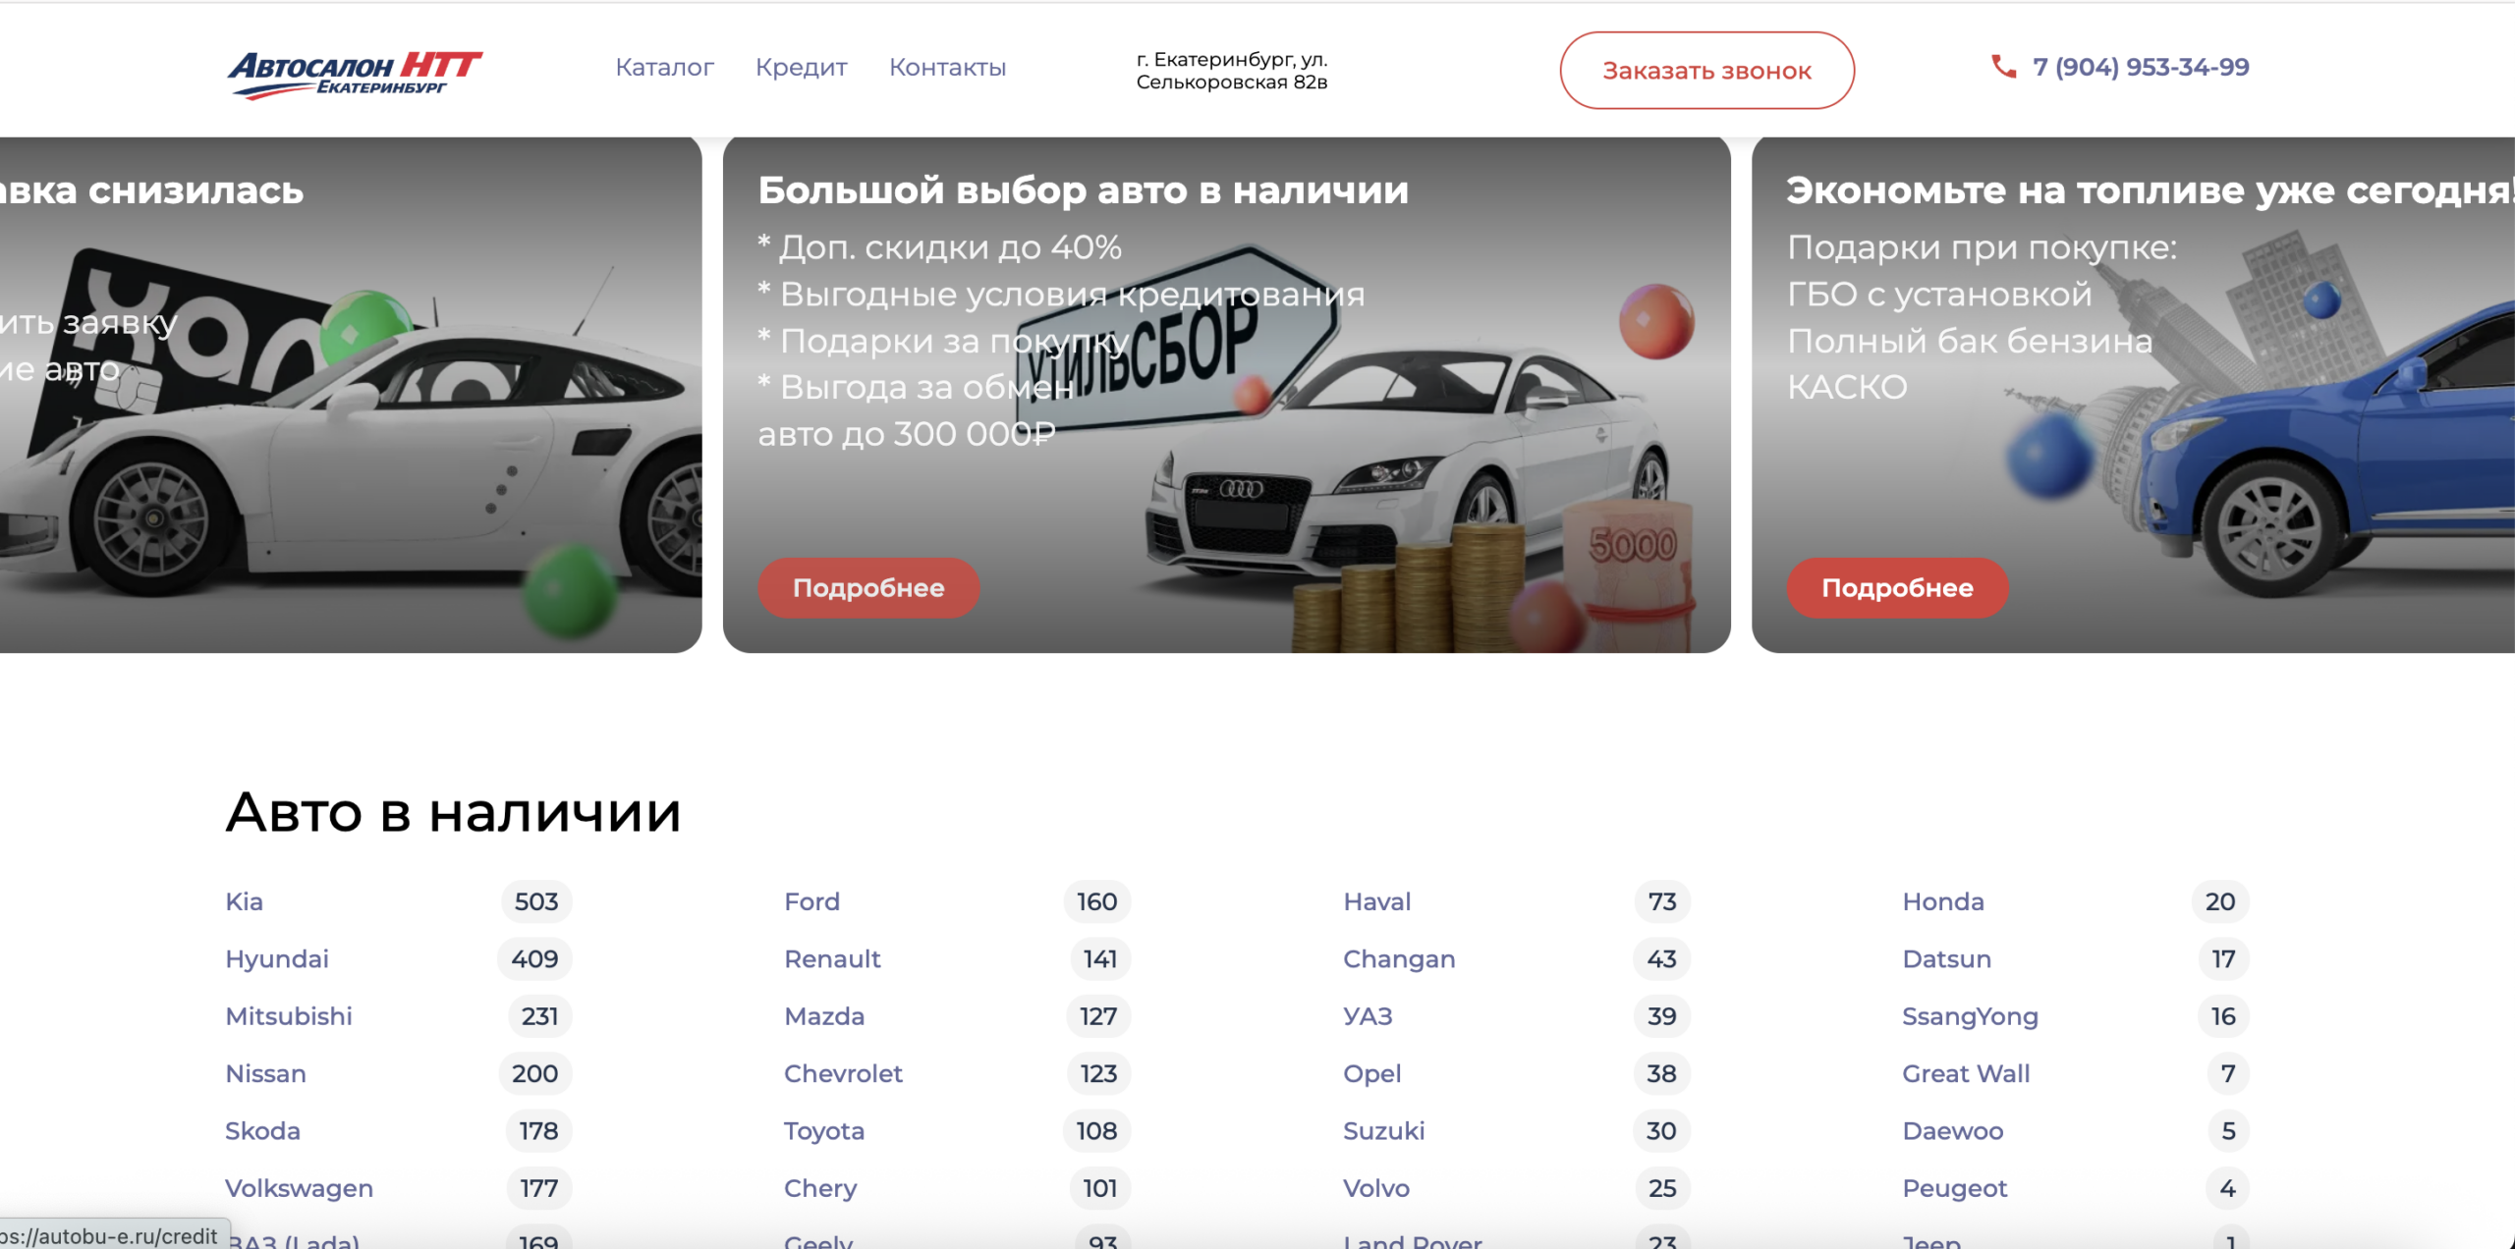This screenshot has height=1249, width=2515.
Task: Select the white sports car banner card
Action: tap(351, 395)
